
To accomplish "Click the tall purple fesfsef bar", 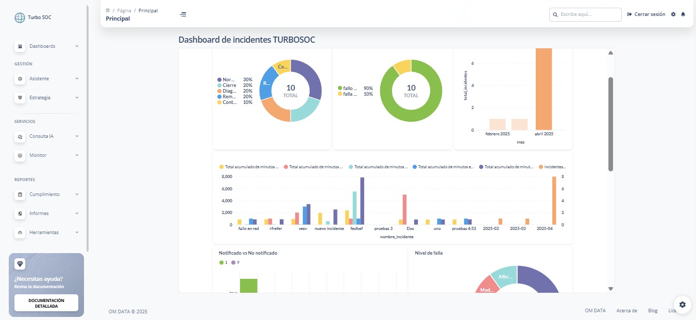I will click(x=362, y=201).
